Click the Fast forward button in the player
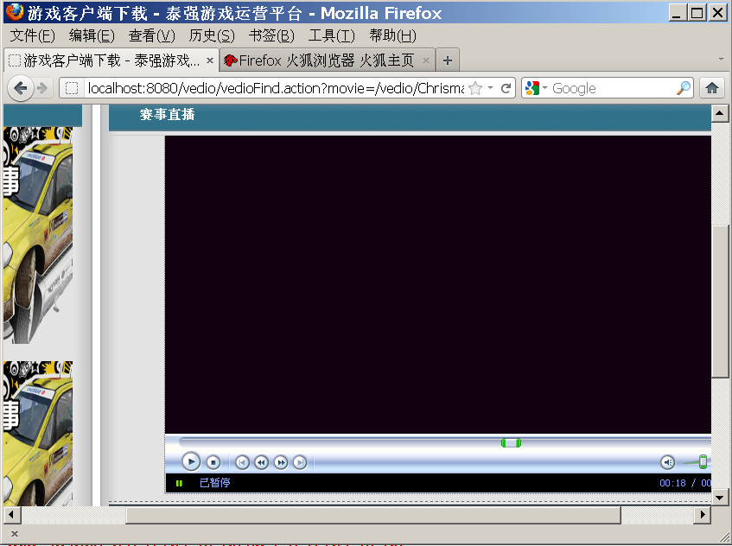The image size is (732, 546). point(281,462)
